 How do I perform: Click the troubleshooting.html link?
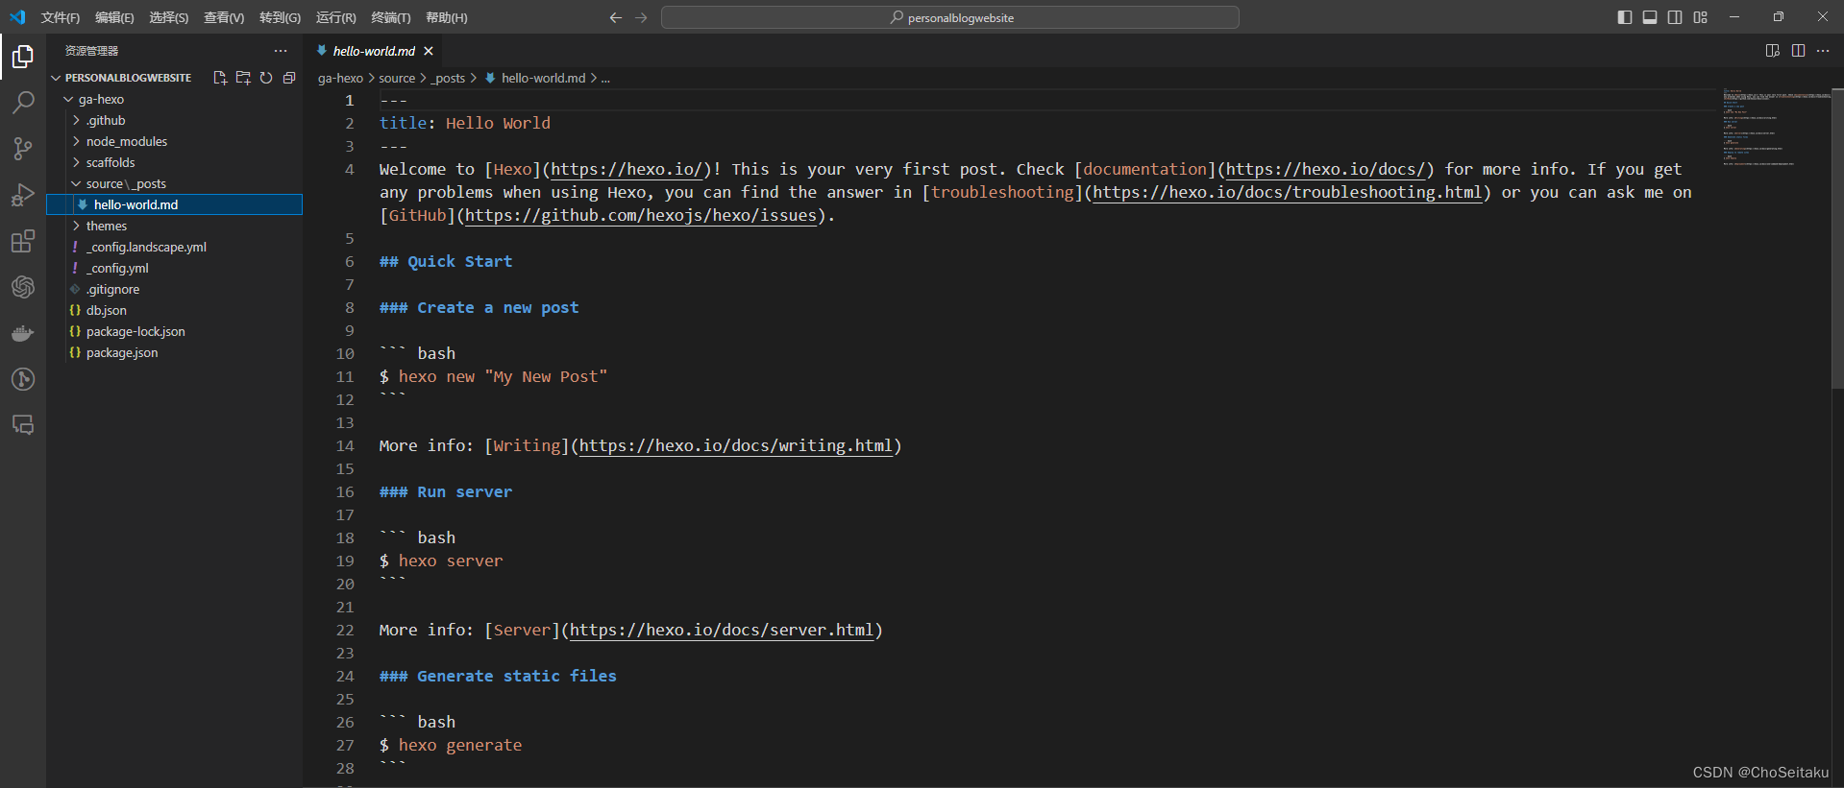(1287, 192)
